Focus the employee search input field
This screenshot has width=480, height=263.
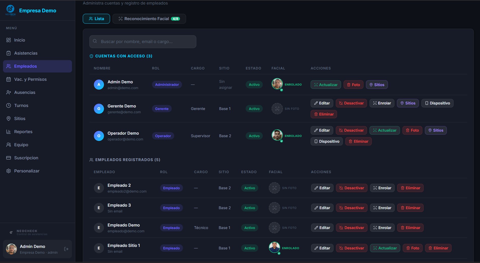point(146,42)
